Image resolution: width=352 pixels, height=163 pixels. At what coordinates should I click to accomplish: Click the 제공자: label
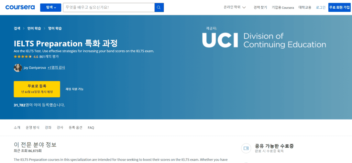point(211,28)
